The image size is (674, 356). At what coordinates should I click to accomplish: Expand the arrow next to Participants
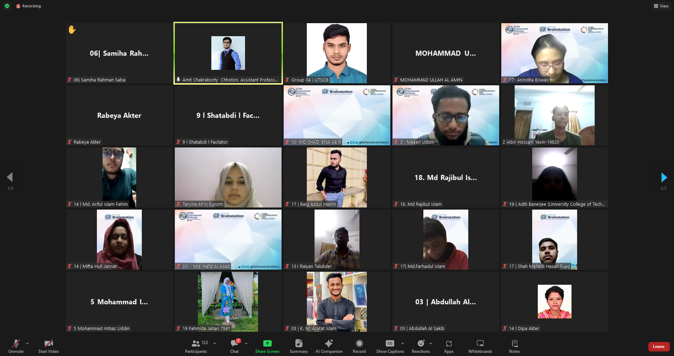[x=214, y=343]
